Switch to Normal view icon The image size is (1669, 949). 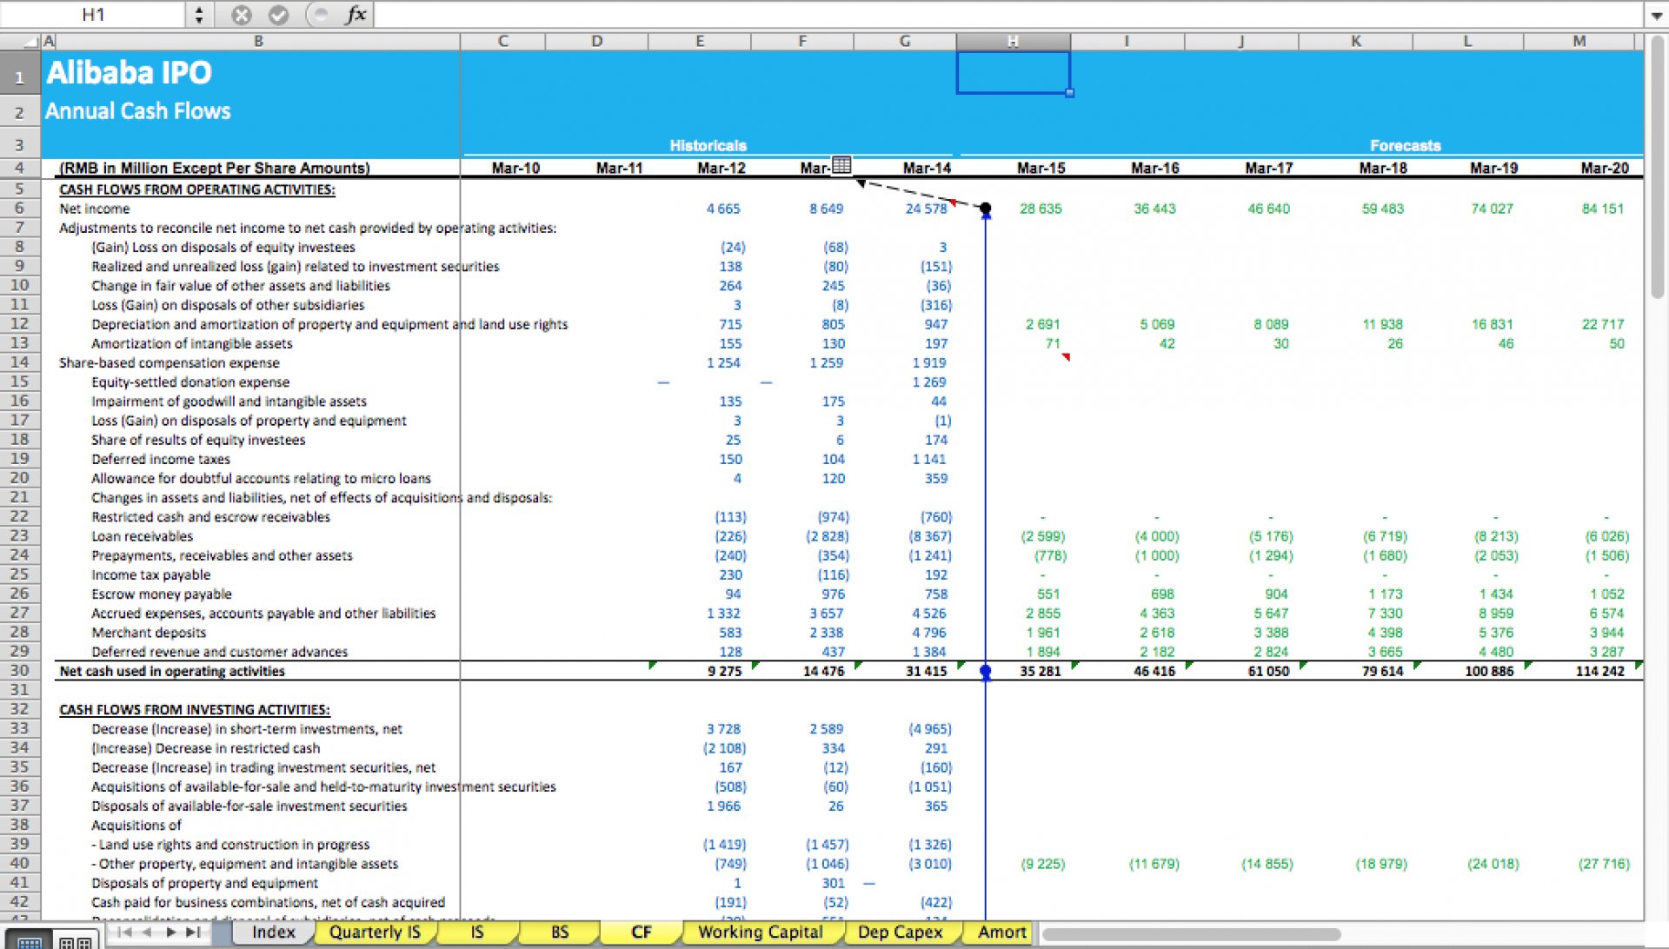click(29, 941)
